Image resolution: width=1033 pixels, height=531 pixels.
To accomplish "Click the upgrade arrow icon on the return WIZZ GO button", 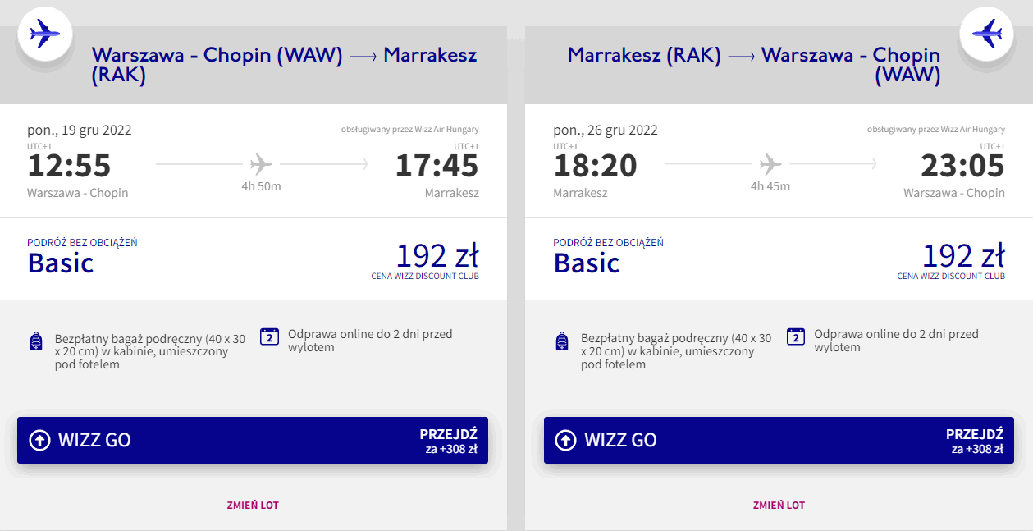I will coord(565,440).
